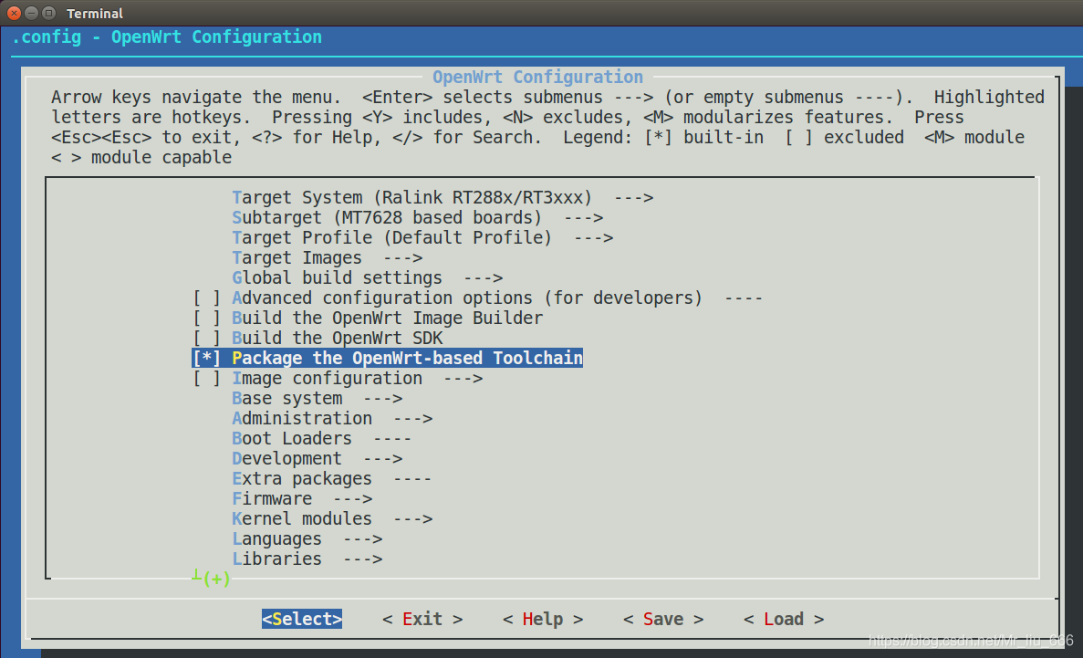Screen dimensions: 1083x658
Task: Expand the Base system submenu
Action: [317, 398]
